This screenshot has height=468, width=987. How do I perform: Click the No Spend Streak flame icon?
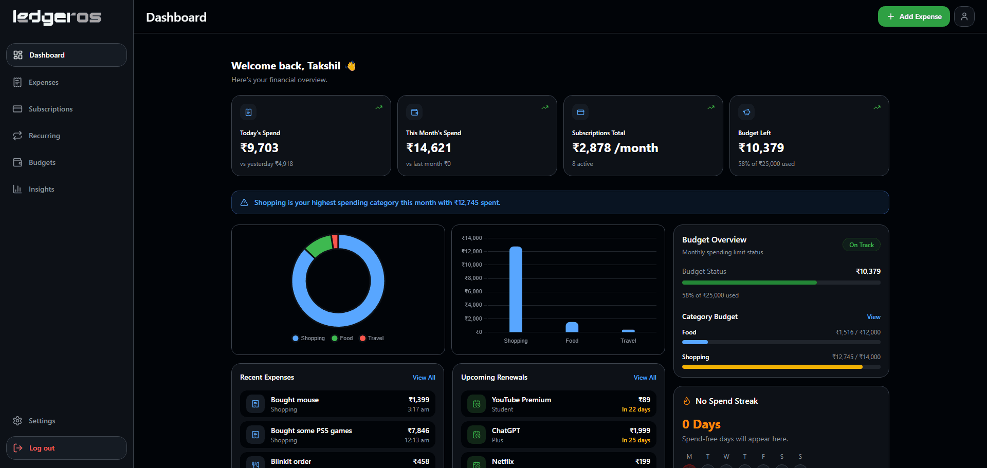pos(686,401)
